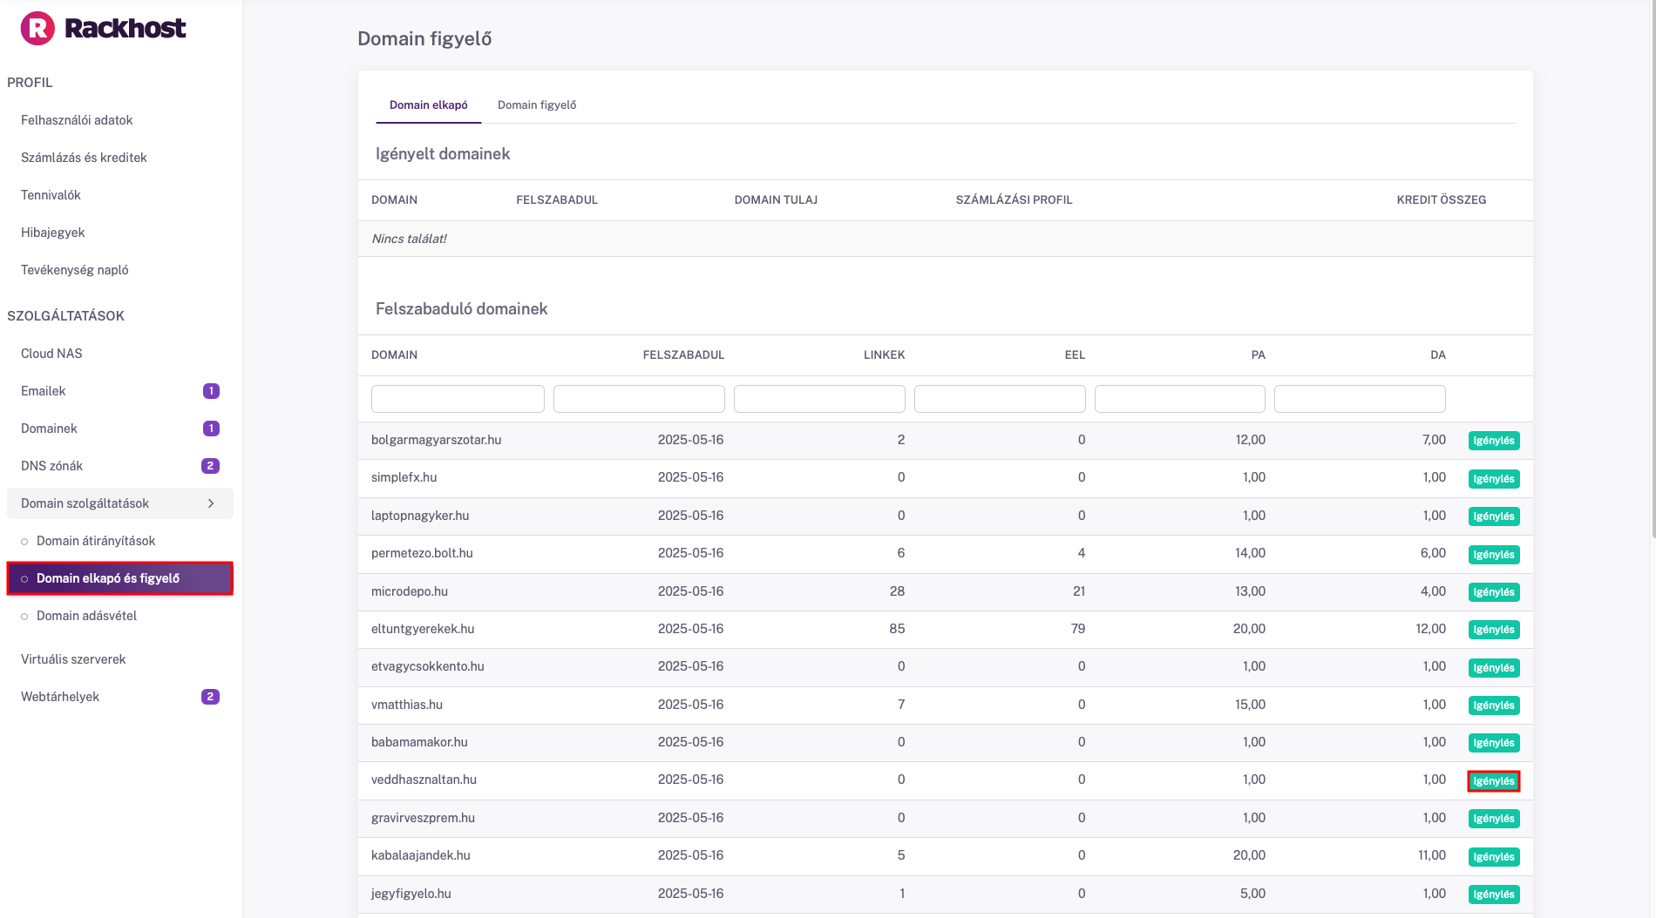The width and height of the screenshot is (1656, 918).
Task: Select the bolgarmagyarszotar.hu domain name
Action: click(436, 440)
